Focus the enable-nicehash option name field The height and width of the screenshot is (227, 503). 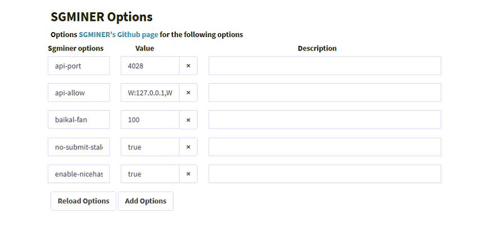[79, 174]
